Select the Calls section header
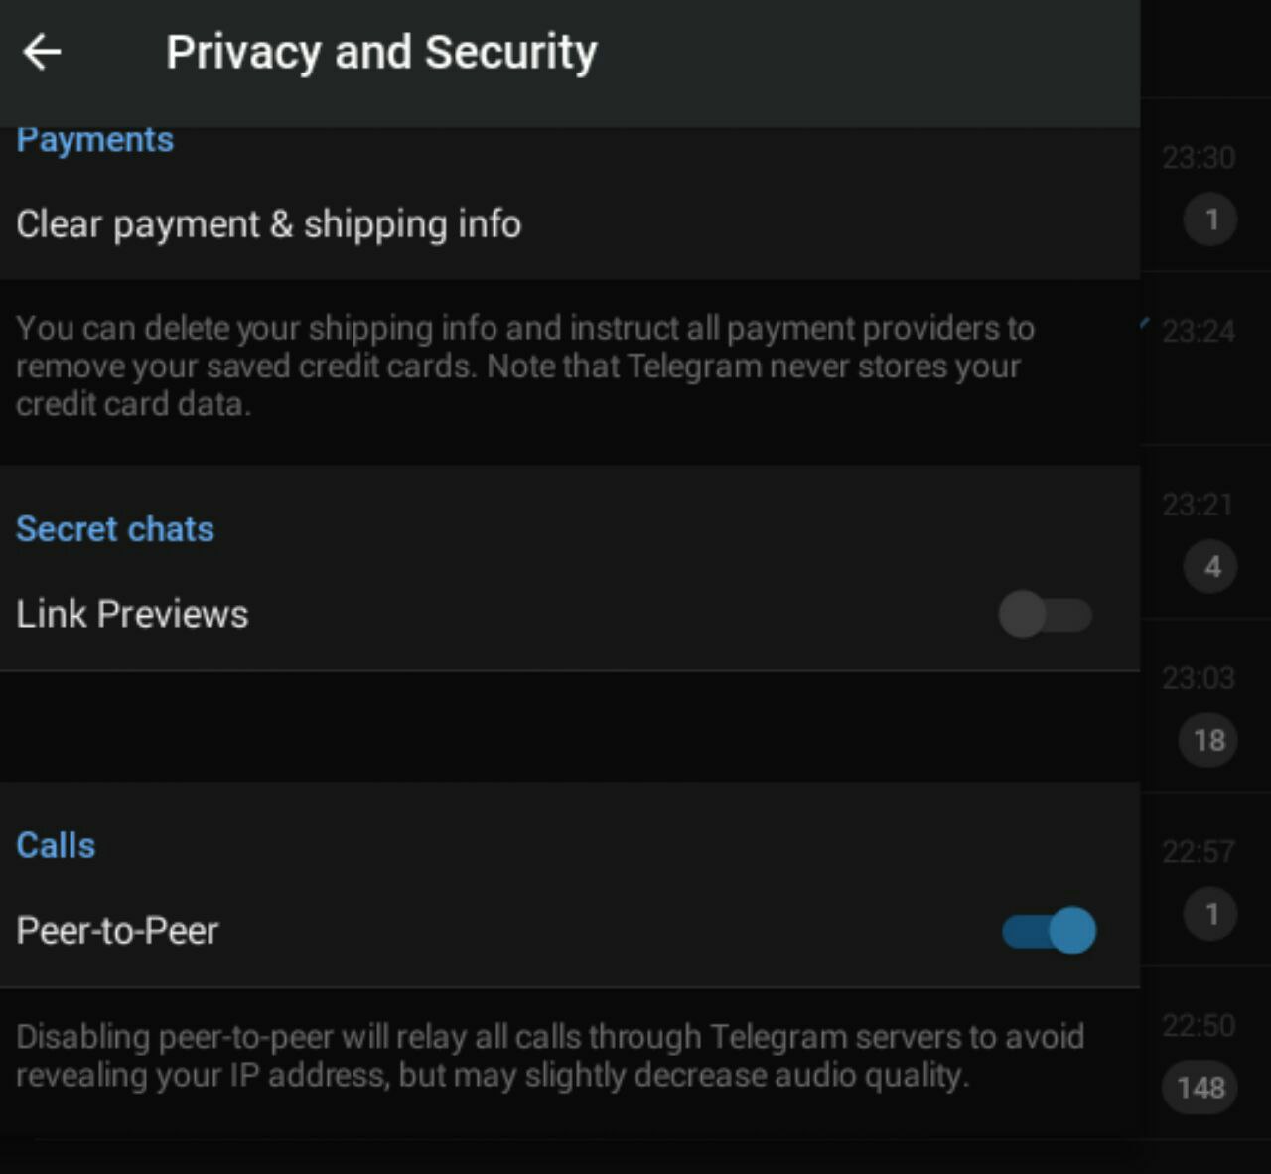The image size is (1271, 1174). [x=56, y=846]
